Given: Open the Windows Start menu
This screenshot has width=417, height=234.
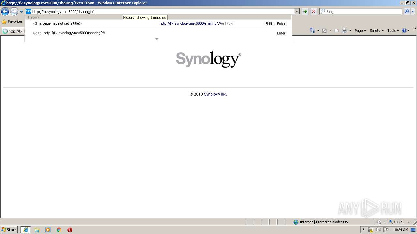Looking at the screenshot, I should (x=9, y=230).
